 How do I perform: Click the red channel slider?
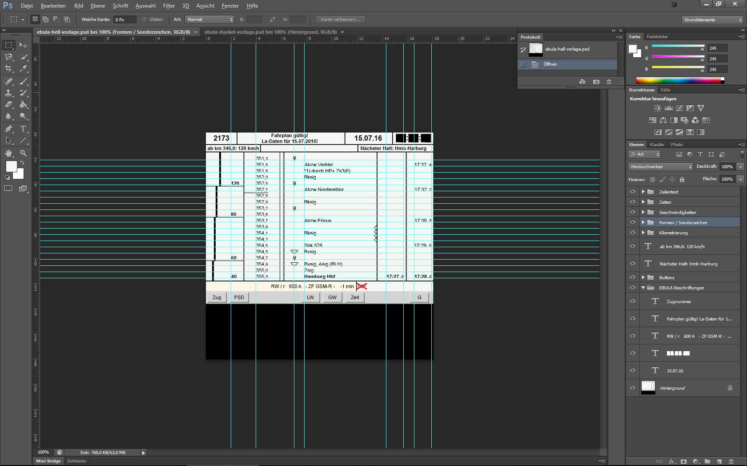pyautogui.click(x=678, y=47)
